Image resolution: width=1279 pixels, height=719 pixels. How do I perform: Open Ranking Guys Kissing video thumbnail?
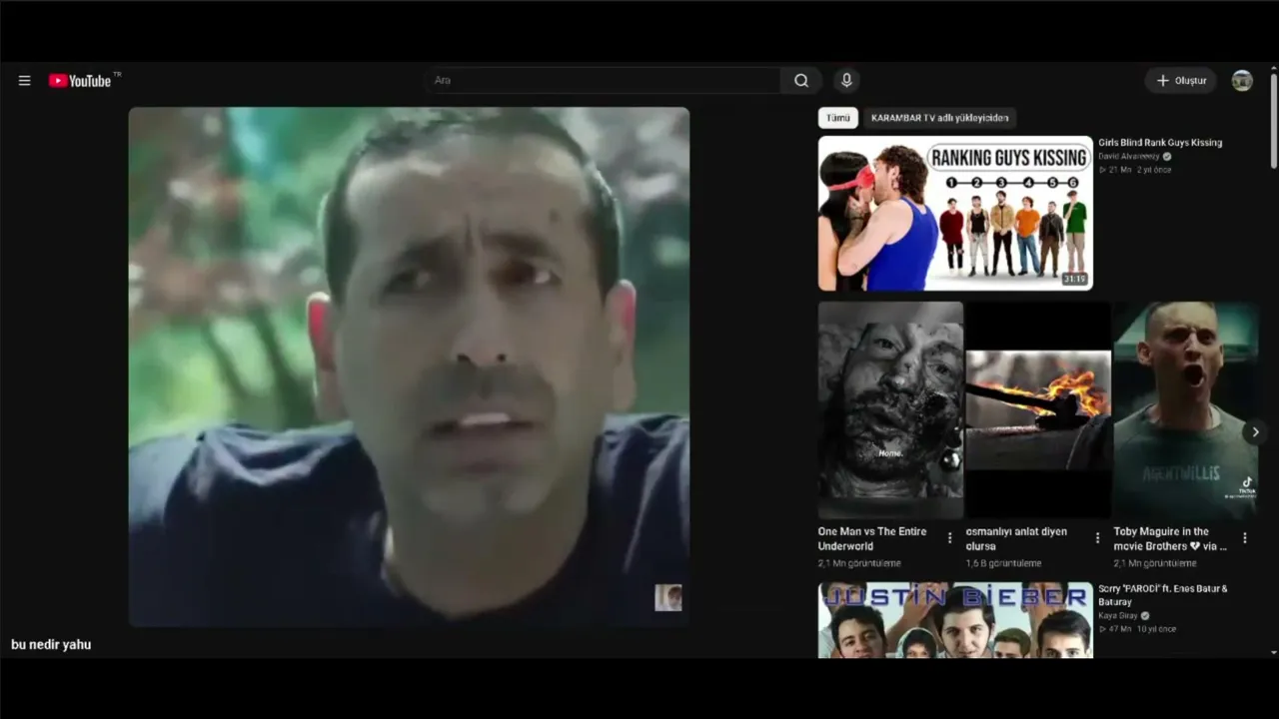point(955,213)
